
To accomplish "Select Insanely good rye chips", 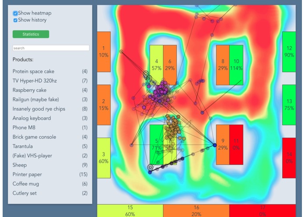I will click(50, 109).
